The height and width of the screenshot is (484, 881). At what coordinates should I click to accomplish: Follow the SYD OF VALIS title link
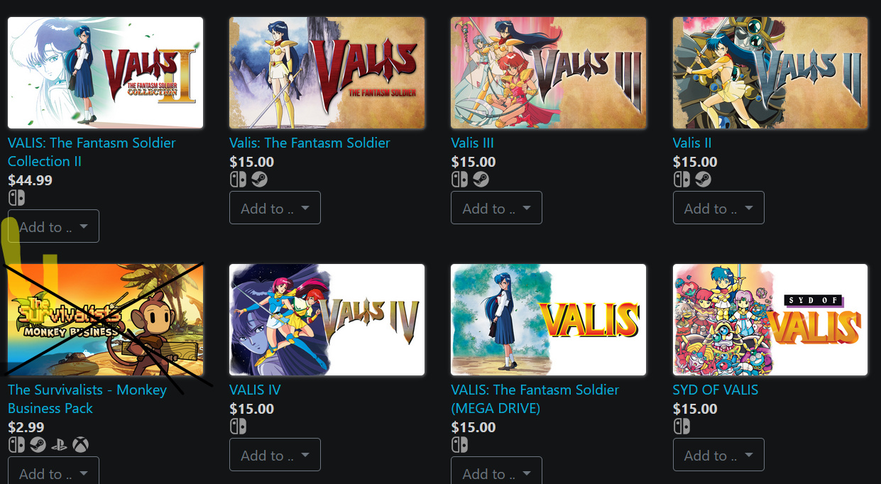(716, 390)
